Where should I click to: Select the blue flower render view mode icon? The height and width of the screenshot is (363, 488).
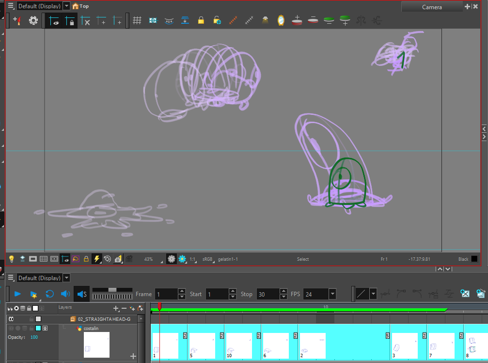182,259
